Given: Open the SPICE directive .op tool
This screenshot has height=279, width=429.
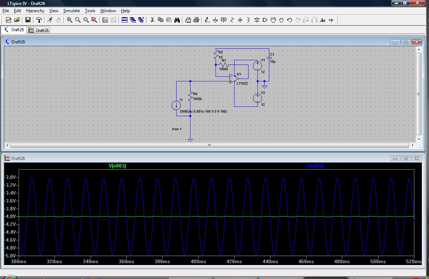Looking at the screenshot, I should 331,20.
